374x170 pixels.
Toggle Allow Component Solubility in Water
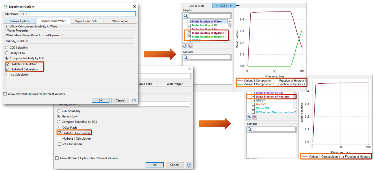8,27
